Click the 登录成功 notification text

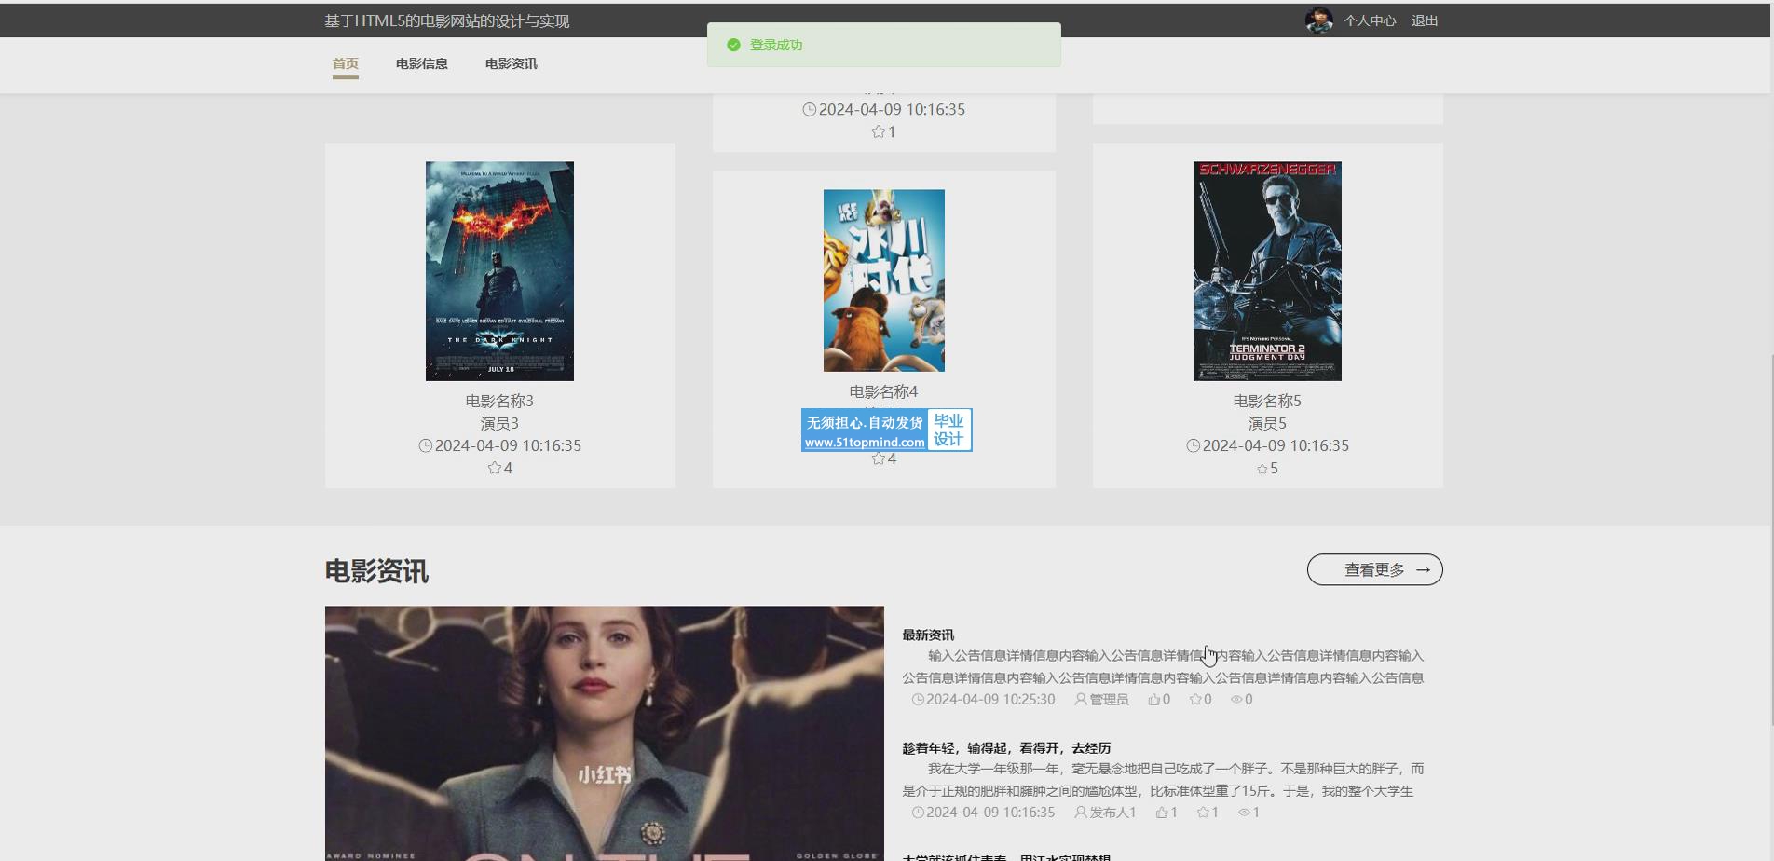click(775, 45)
